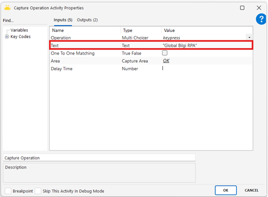Click the blue help question mark icon
This screenshot has height=197, width=268.
click(x=261, y=19)
